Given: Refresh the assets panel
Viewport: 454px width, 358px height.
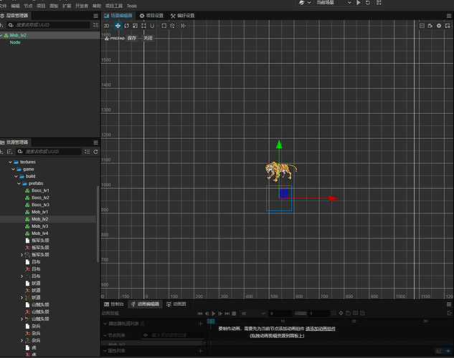Looking at the screenshot, I should tap(95, 152).
